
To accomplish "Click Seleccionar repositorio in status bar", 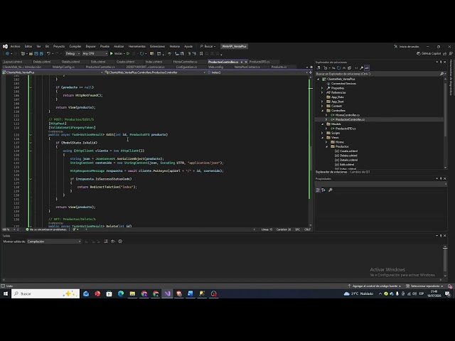I will click(425, 286).
